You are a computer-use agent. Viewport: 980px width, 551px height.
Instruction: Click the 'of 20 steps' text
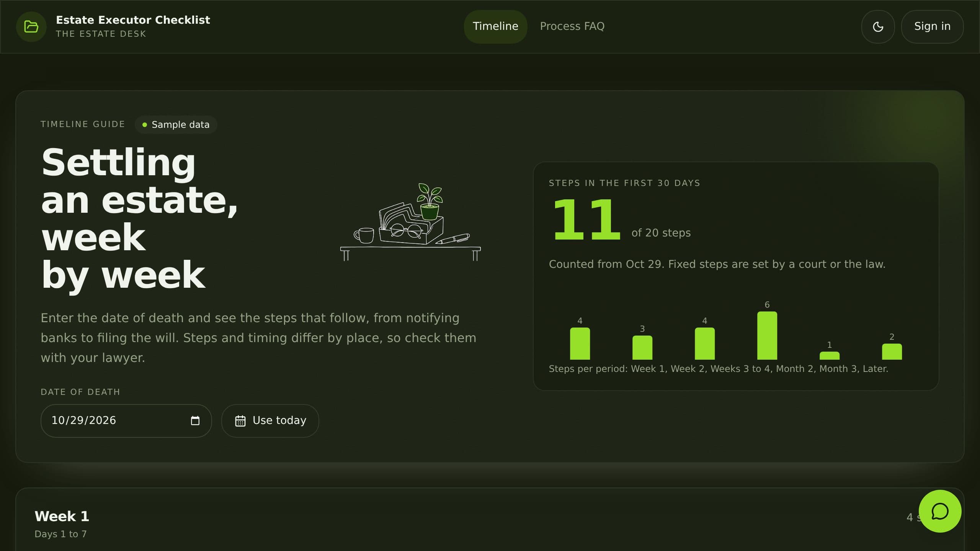(x=661, y=233)
